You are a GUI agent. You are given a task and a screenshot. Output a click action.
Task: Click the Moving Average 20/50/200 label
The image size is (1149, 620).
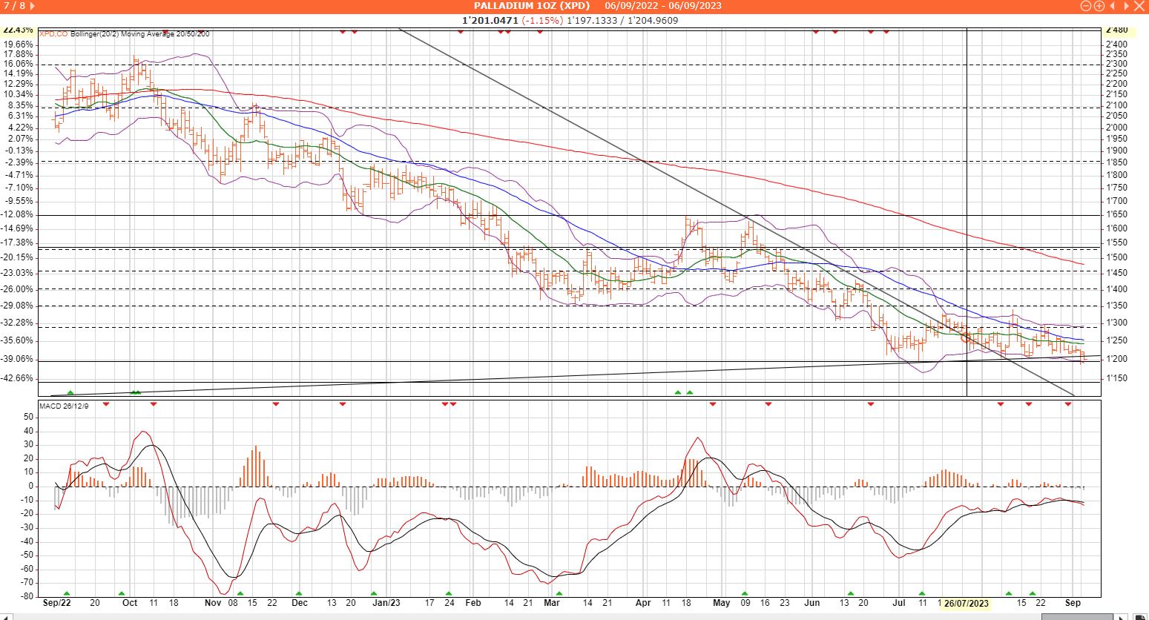[166, 34]
